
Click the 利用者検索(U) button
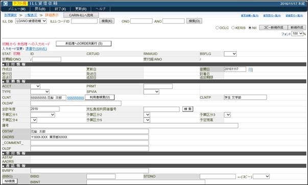point(100,97)
